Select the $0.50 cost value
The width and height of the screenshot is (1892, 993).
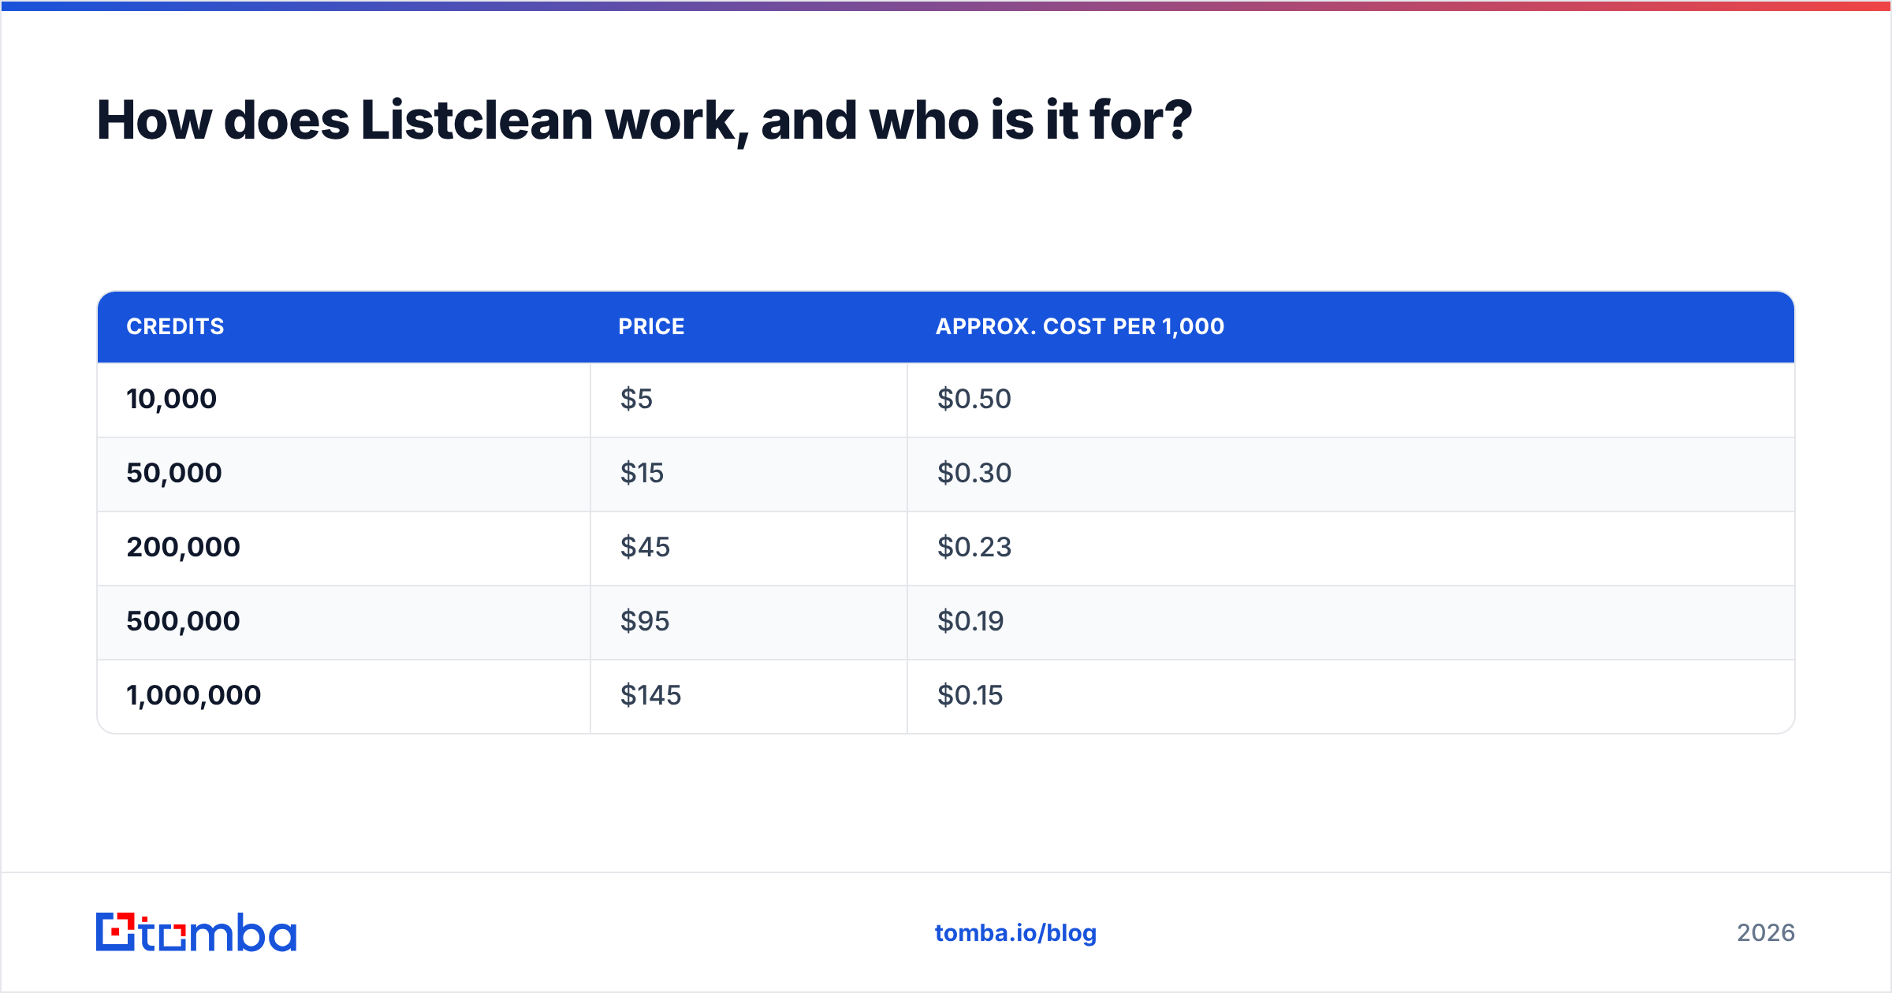[974, 399]
